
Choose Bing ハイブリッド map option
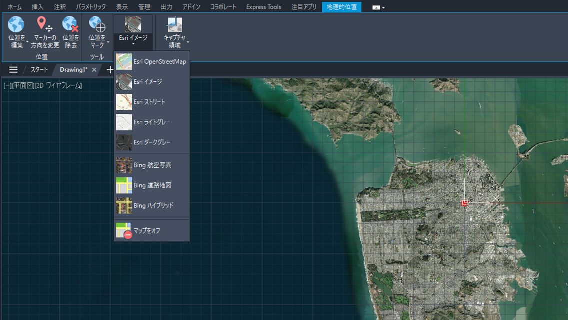[x=152, y=206]
